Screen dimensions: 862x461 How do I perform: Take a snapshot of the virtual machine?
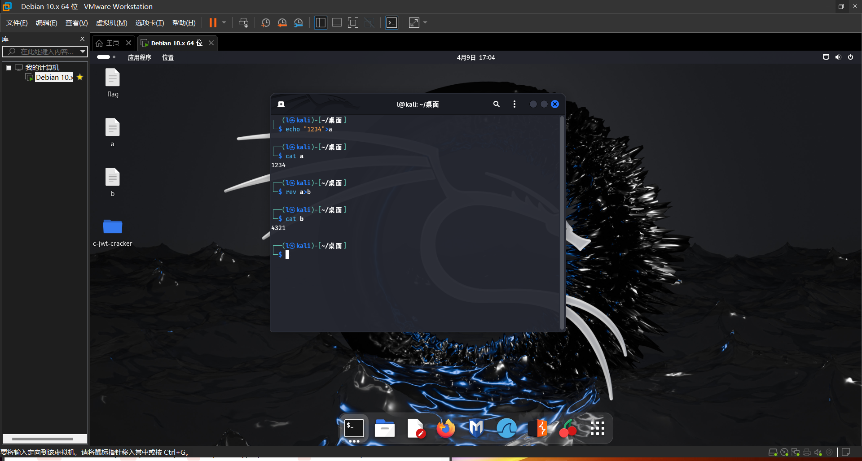click(266, 22)
